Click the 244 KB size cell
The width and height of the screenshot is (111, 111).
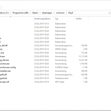pyautogui.click(x=84, y=75)
